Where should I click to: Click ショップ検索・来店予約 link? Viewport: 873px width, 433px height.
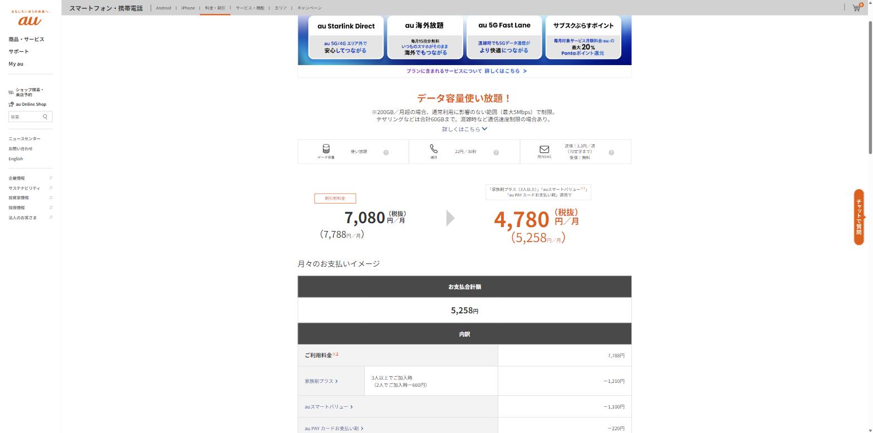coord(30,92)
